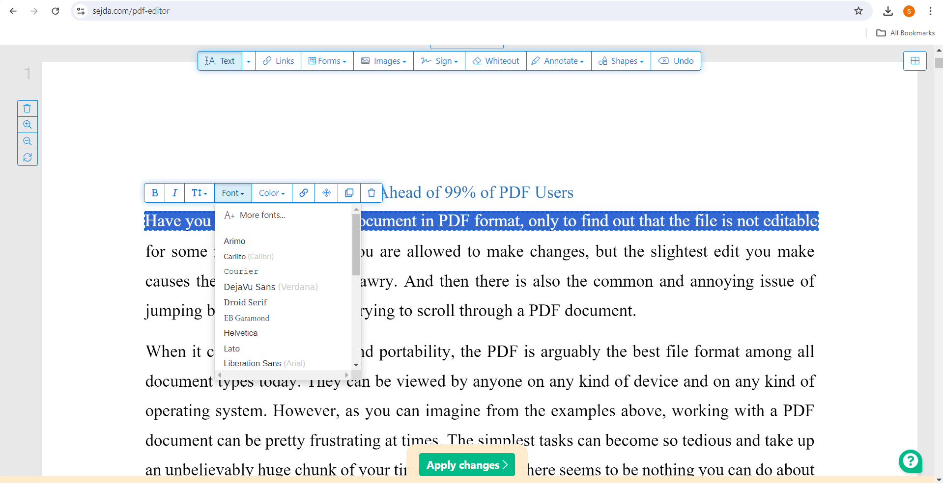Viewport: 943px width, 483px height.
Task: Open the text size dropdown
Action: coord(200,193)
